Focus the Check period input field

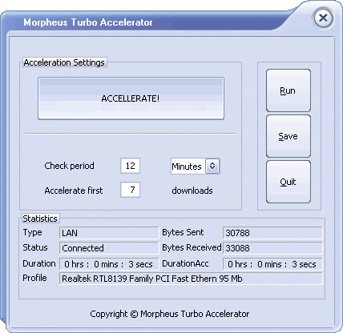point(130,166)
